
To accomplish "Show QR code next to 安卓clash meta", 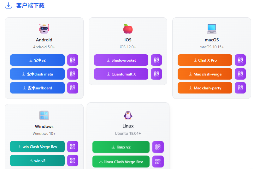I will [73, 74].
